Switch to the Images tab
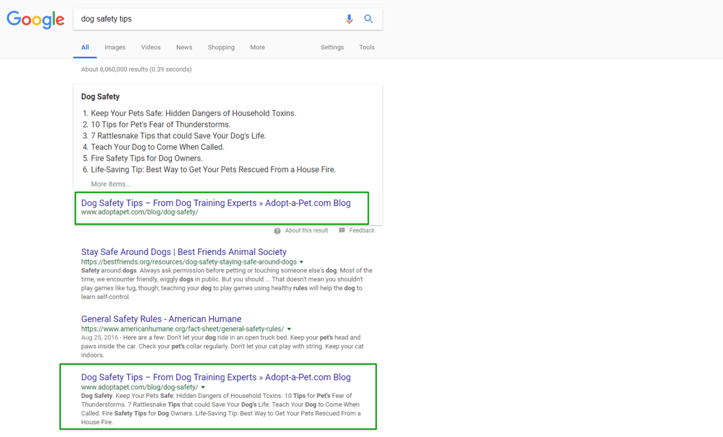This screenshot has width=723, height=437. [115, 48]
